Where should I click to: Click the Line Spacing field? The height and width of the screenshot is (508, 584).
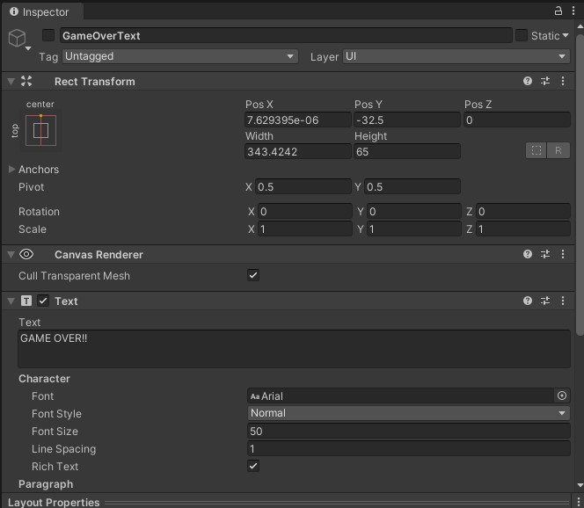point(409,448)
